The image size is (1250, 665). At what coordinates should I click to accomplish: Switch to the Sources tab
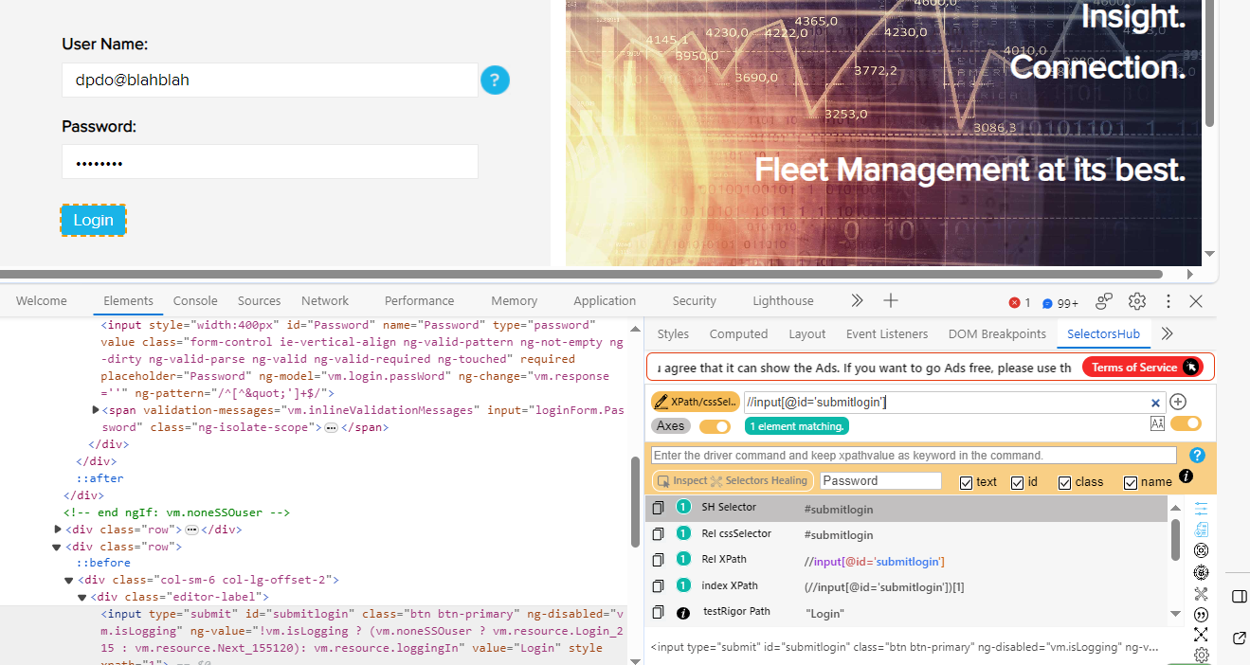pos(259,301)
